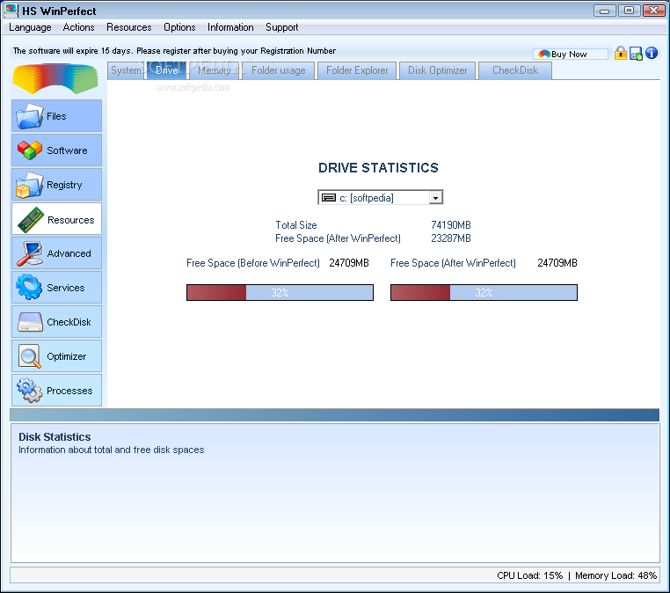Switch to the CheckDisk tab

coord(515,70)
